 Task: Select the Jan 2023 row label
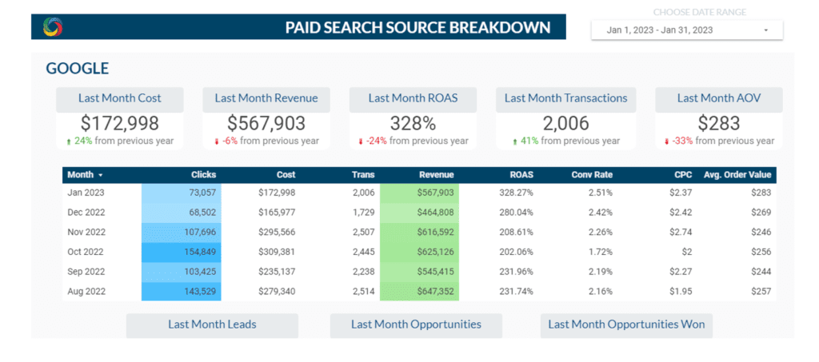click(x=86, y=193)
